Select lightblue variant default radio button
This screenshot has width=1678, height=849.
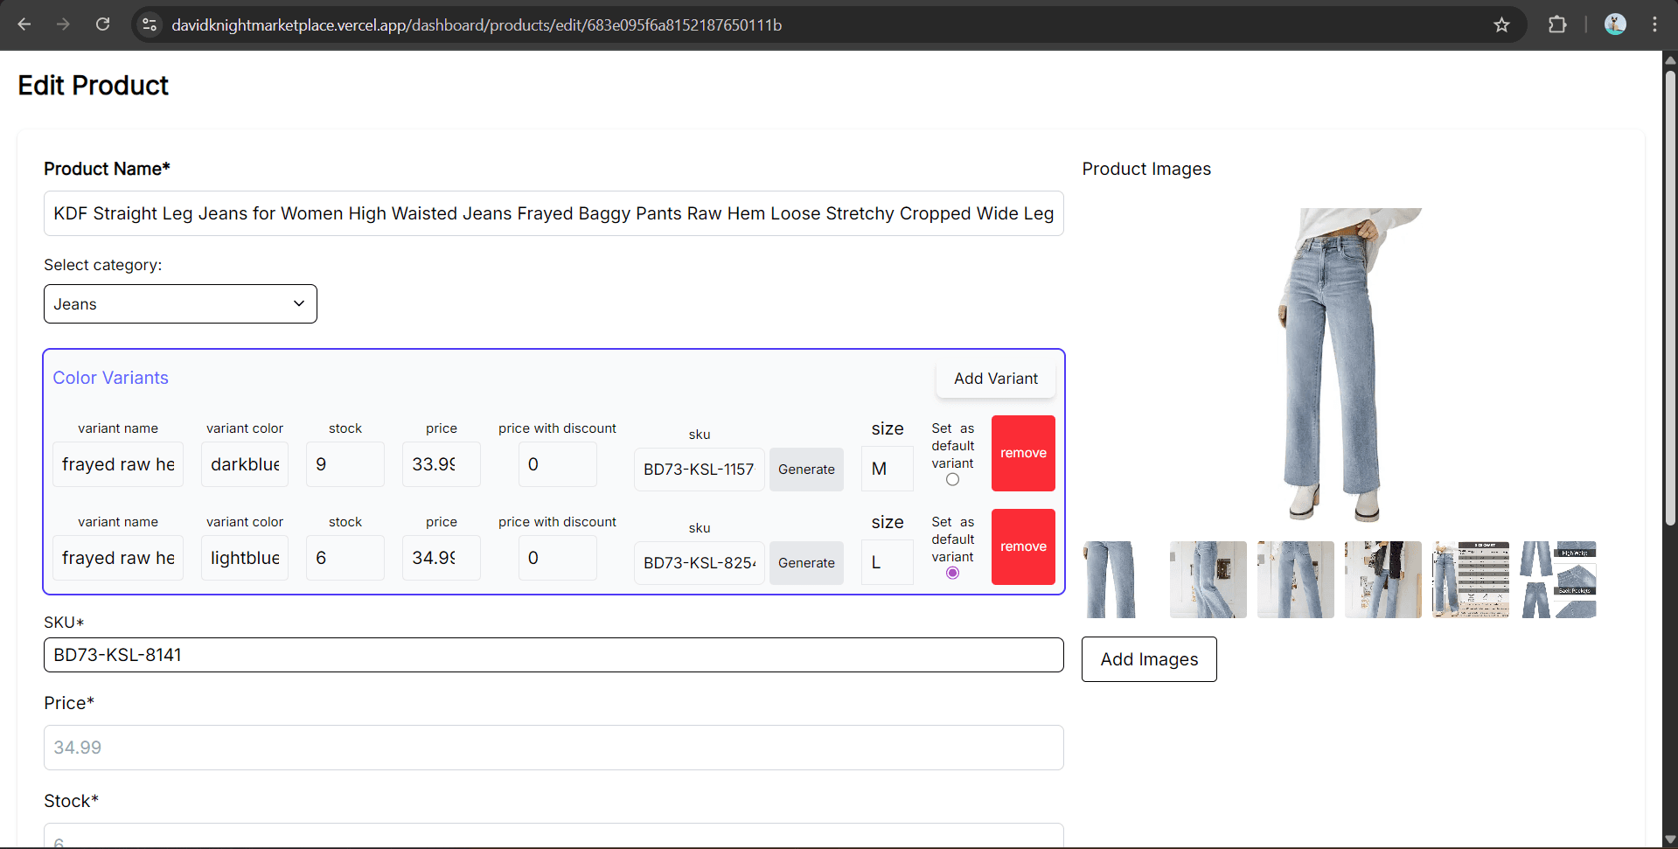click(x=952, y=573)
